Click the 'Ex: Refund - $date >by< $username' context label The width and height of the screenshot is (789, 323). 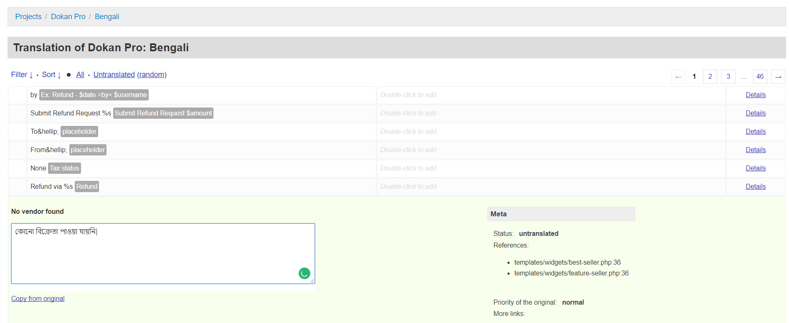coord(94,95)
